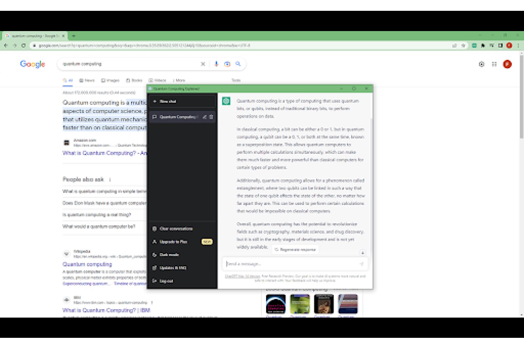Open the ChatGPT version link in footer
The width and height of the screenshot is (524, 349).
click(x=242, y=276)
